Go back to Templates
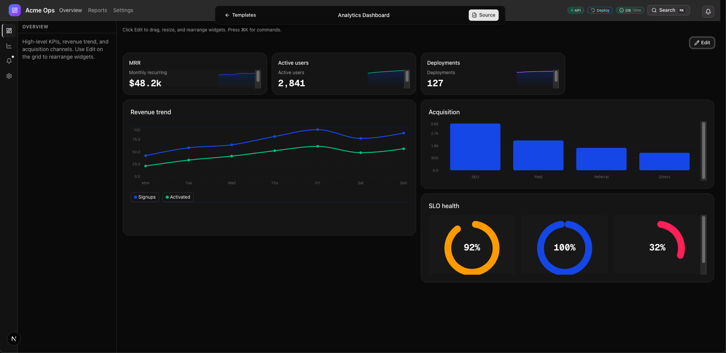The width and height of the screenshot is (726, 353). (241, 15)
